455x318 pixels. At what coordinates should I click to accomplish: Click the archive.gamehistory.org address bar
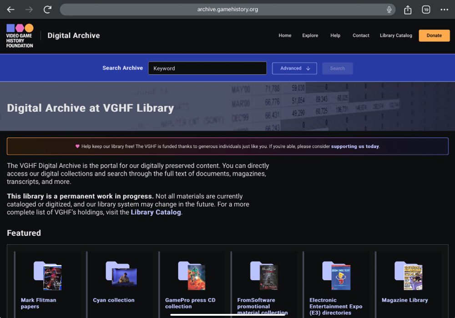coord(227,10)
